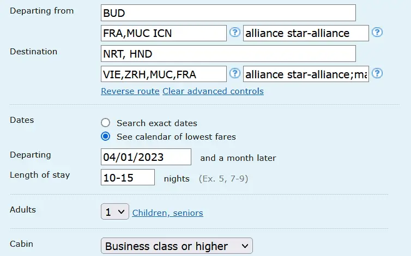Image resolution: width=411 pixels, height=256 pixels.
Task: Focus the Destination NRT, HND field
Action: pos(228,53)
